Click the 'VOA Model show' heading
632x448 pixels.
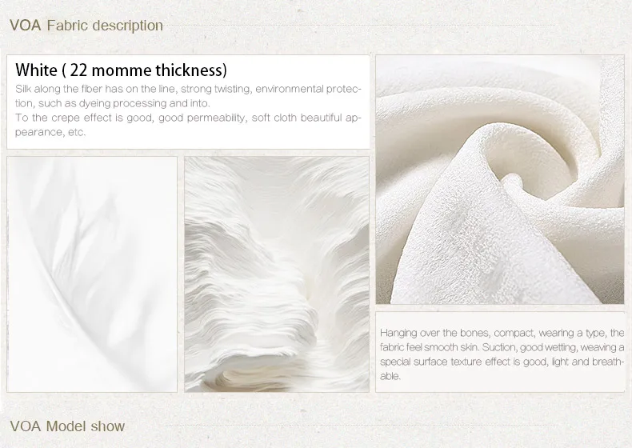(x=67, y=426)
